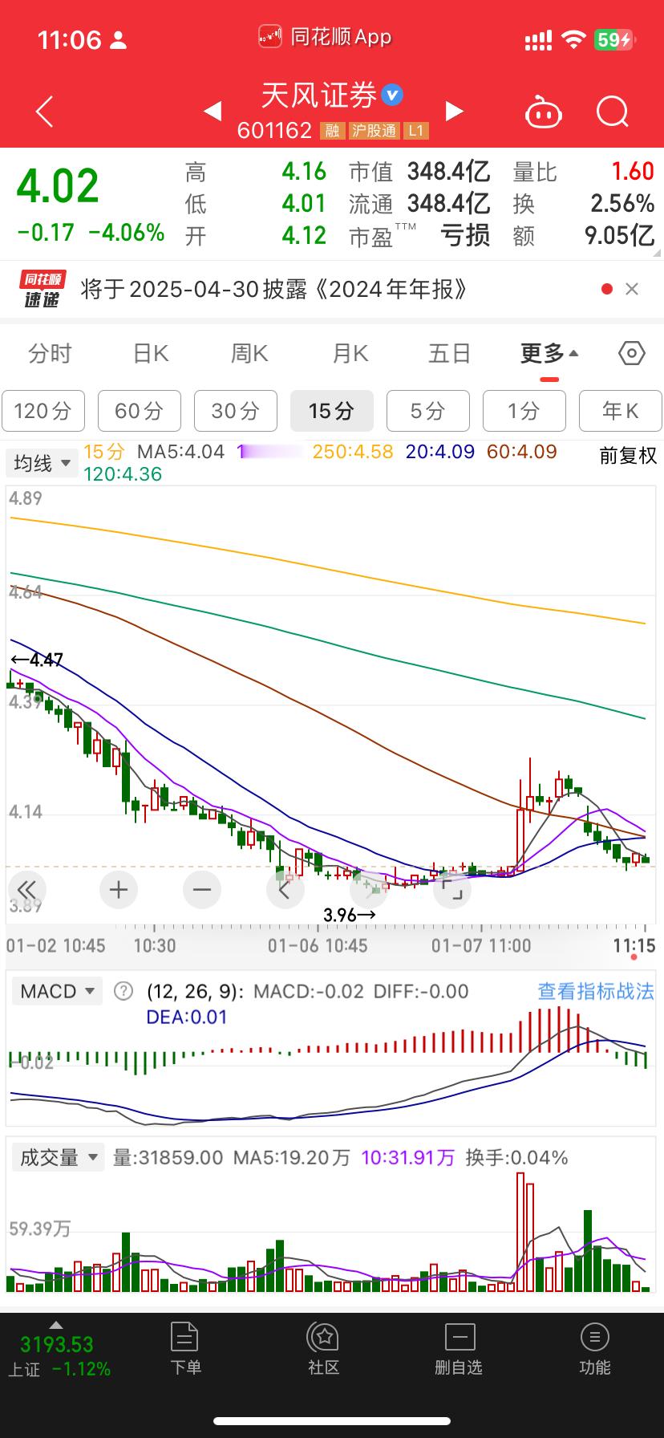
Task: Tap the 250:4.58 moving average label
Action: 353,452
